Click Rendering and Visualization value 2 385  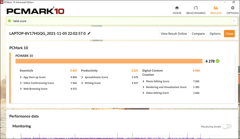(x=196, y=87)
